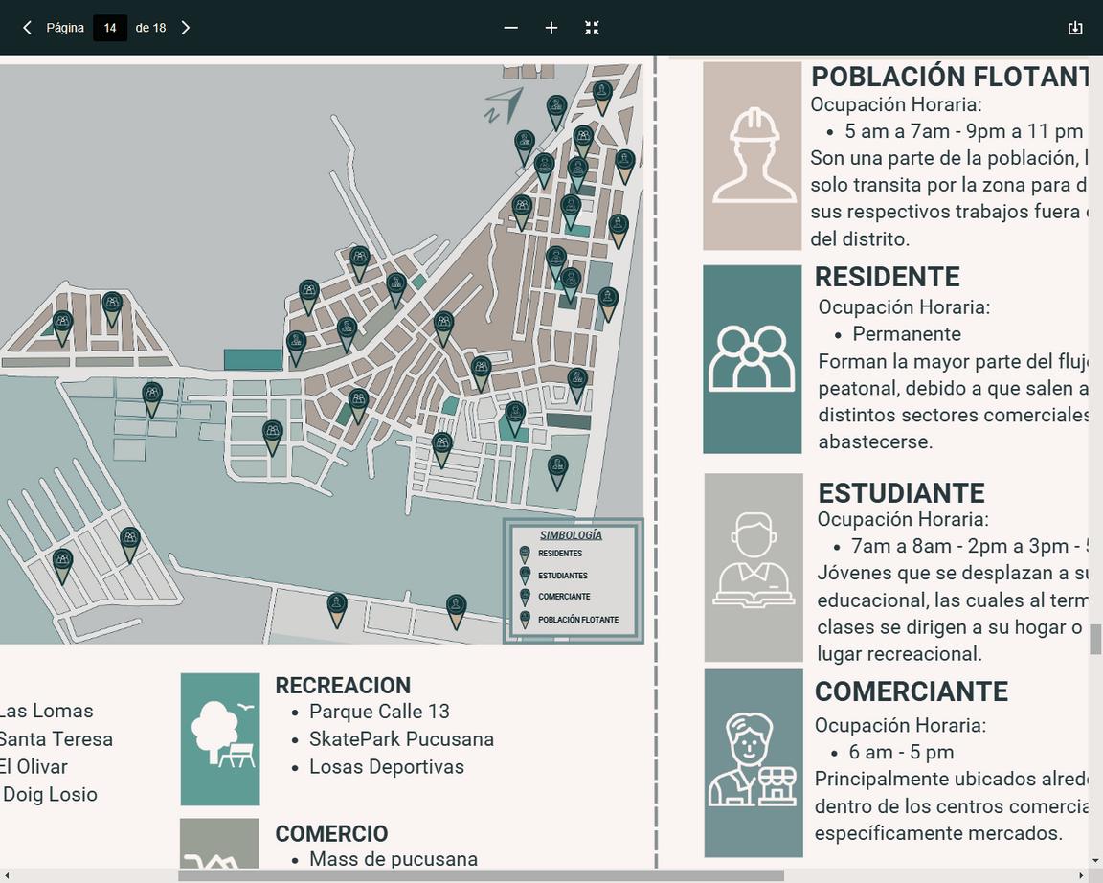Click the RESIDENTE heading

click(887, 277)
